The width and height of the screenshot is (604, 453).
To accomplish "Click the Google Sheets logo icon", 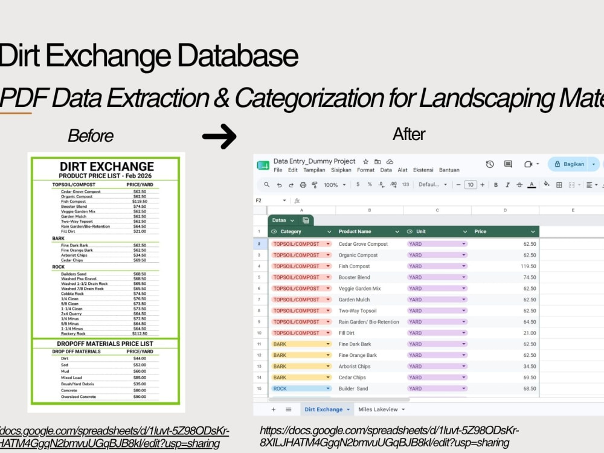I will tap(263, 165).
